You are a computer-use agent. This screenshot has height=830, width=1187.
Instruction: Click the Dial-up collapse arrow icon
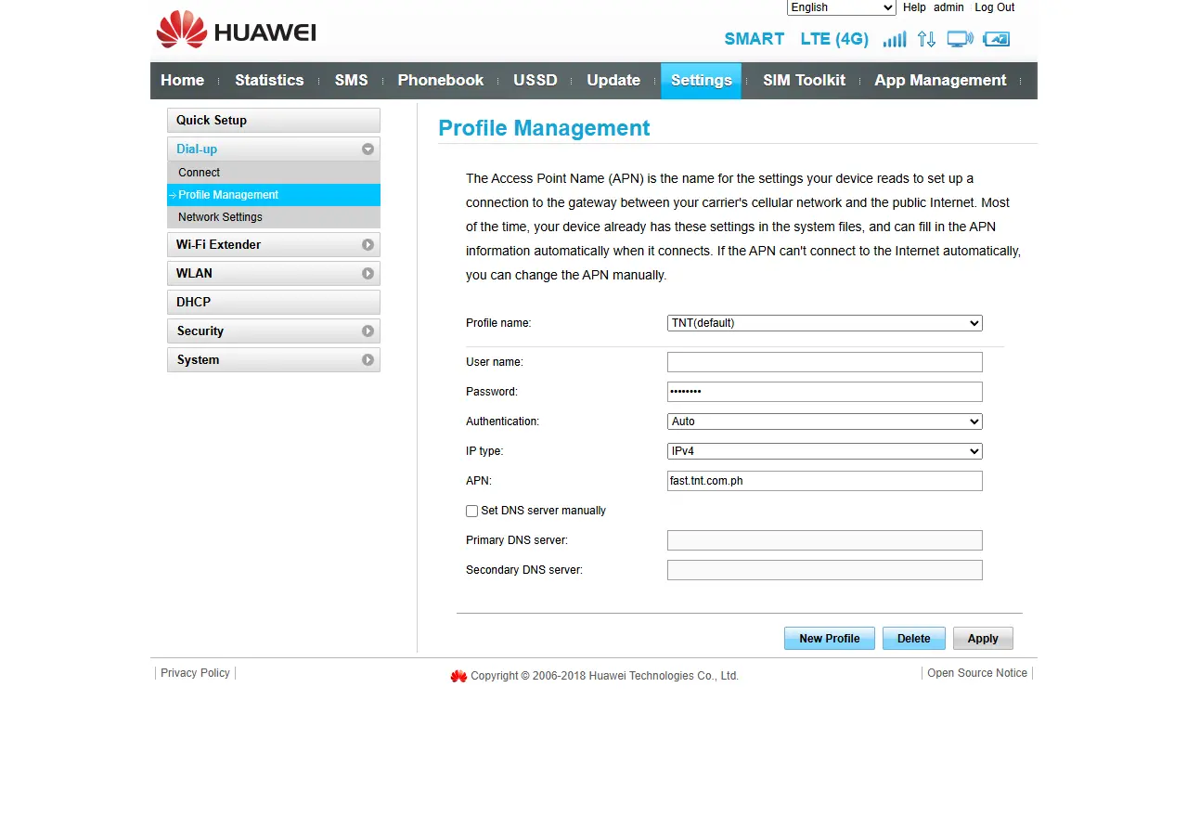[x=368, y=149]
